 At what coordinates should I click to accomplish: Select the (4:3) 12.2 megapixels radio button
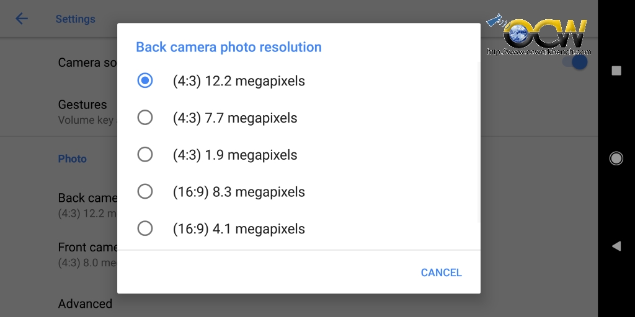pyautogui.click(x=145, y=80)
